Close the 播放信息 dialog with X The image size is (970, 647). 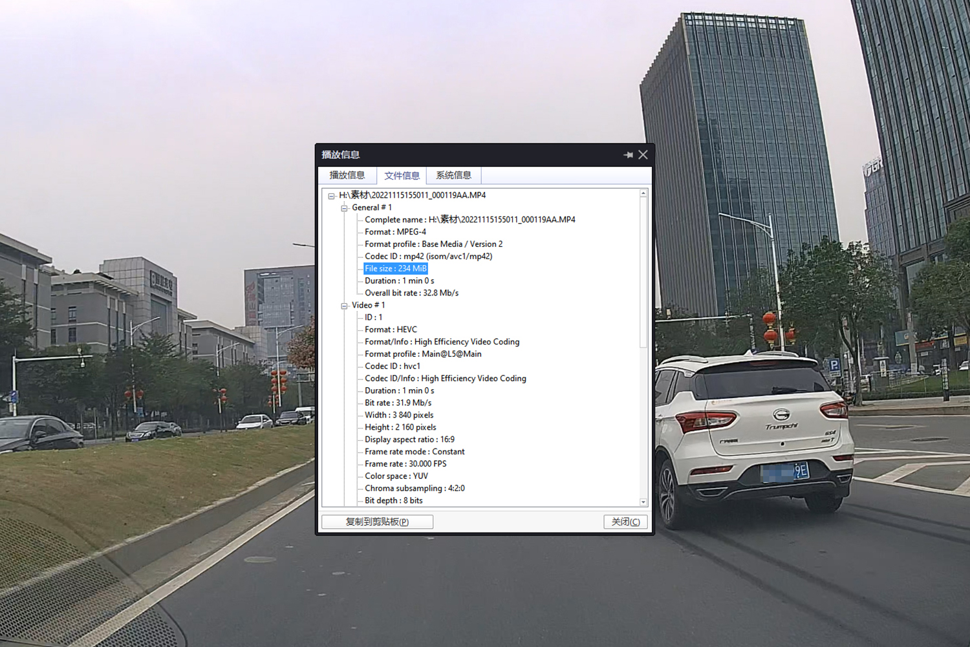point(643,154)
